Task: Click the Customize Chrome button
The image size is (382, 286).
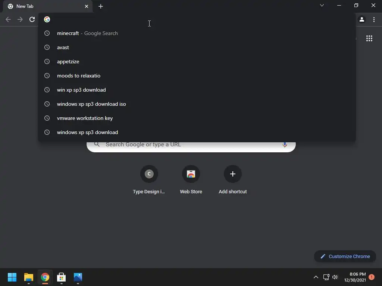Action: coord(345,256)
